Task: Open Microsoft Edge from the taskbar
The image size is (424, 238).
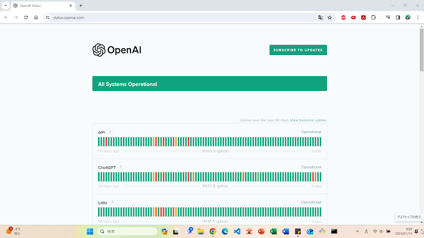Action: tap(225, 232)
